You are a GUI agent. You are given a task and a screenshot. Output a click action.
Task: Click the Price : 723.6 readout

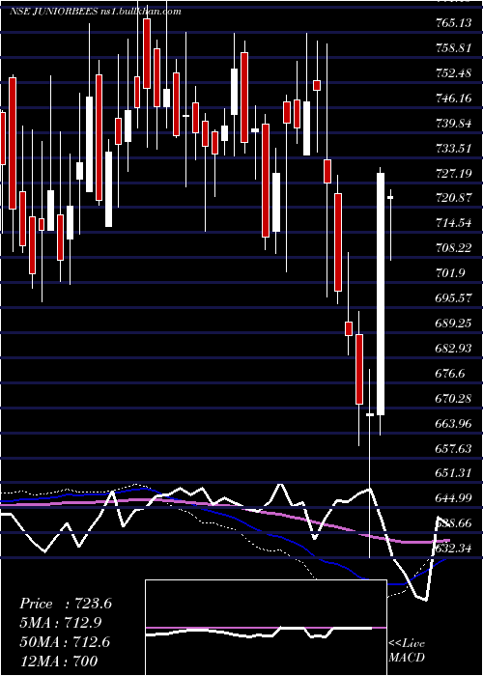[66, 604]
